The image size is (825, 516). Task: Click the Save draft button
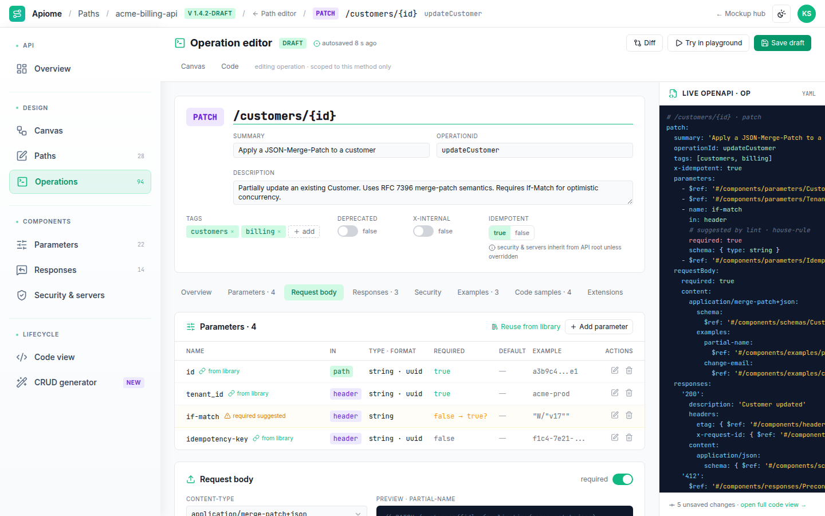click(783, 43)
